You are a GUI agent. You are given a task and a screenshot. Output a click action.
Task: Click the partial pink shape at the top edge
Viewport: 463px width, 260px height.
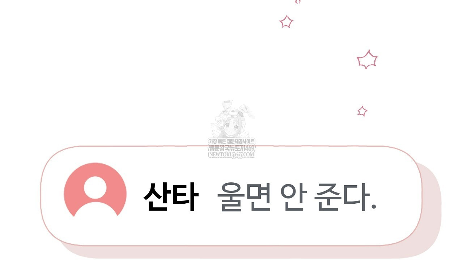298,1
